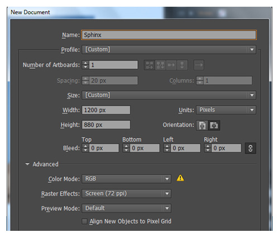Screen dimensions: 279x237
Task: Toggle the bleed link chain icon
Action: (x=251, y=148)
